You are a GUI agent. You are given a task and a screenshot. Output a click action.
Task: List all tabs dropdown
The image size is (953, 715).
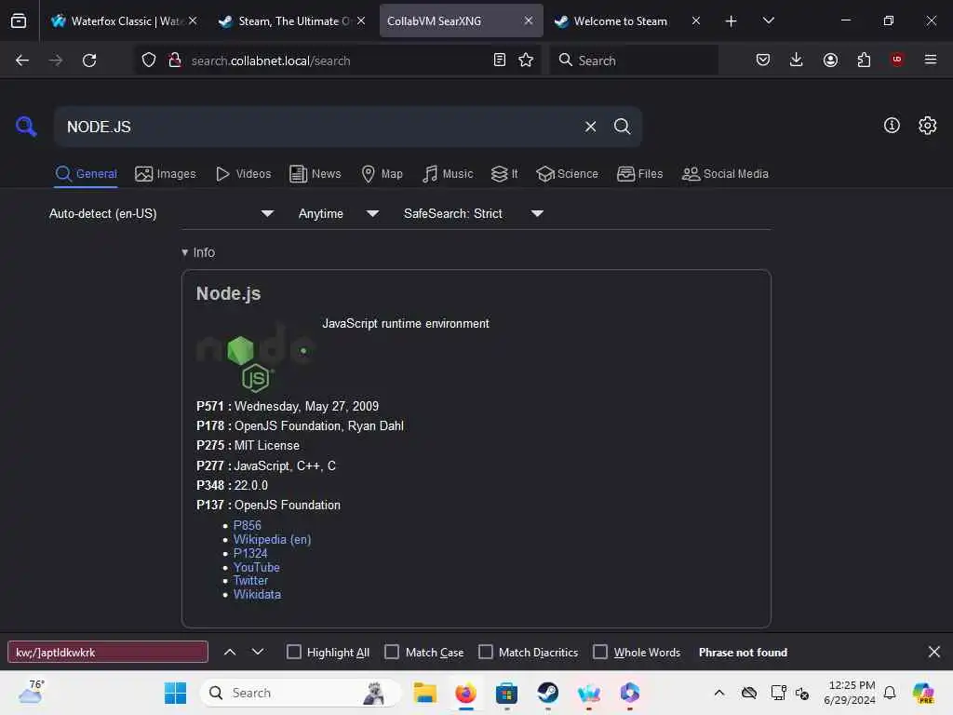[x=768, y=21]
